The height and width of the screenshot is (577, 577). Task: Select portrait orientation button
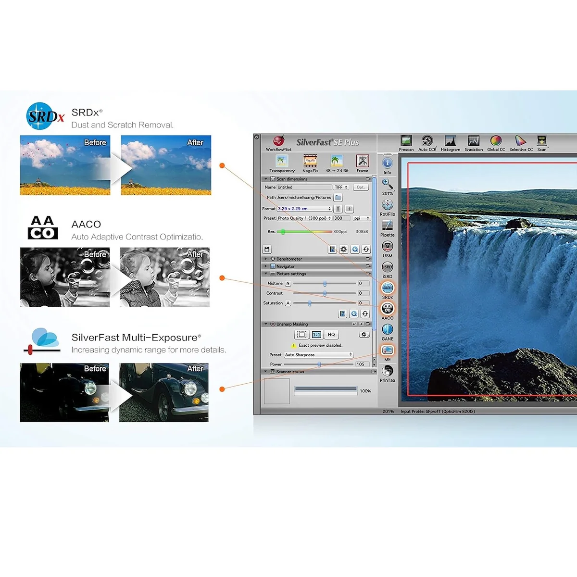pos(339,209)
